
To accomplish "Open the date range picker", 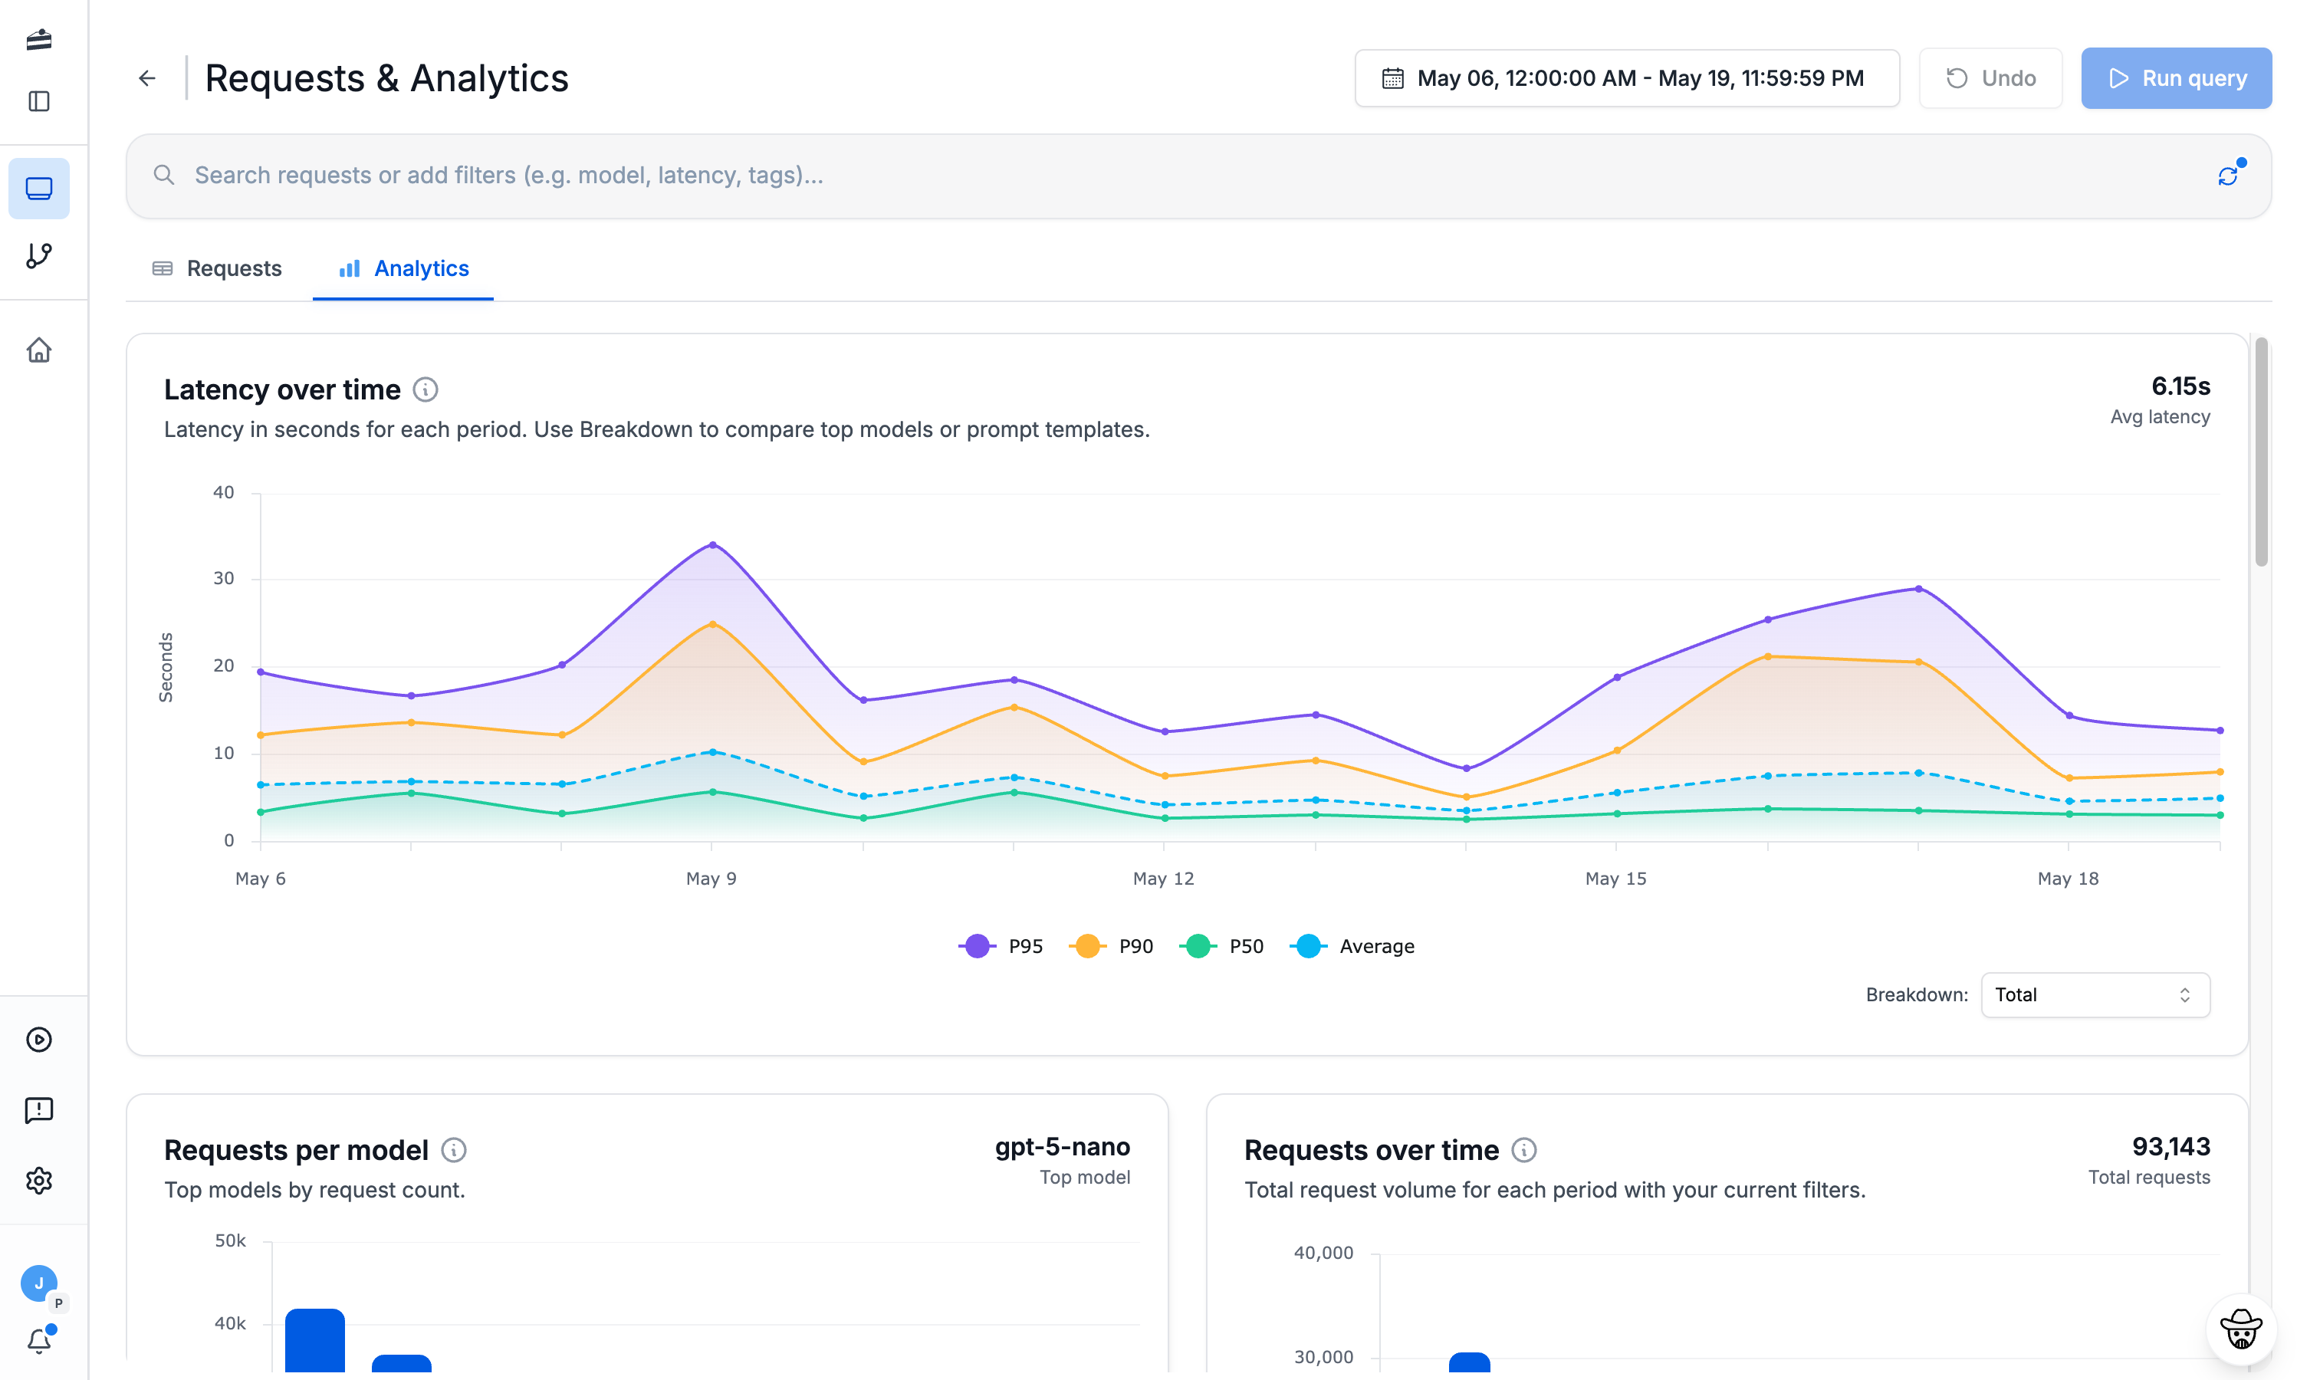I will 1626,78.
